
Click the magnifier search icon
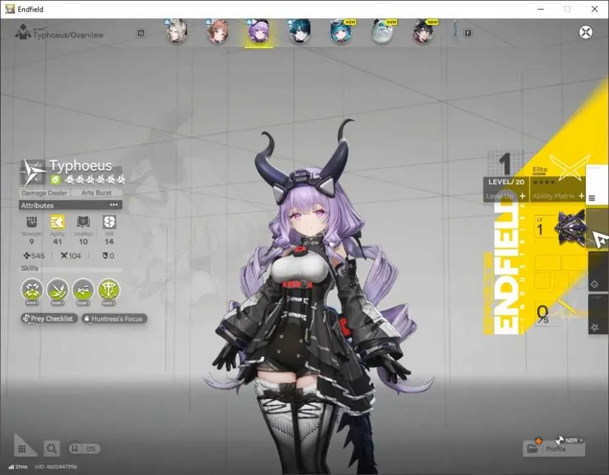(x=52, y=449)
